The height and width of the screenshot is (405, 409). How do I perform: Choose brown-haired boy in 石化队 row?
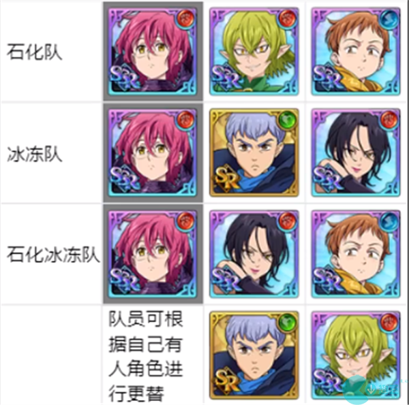pyautogui.click(x=356, y=51)
